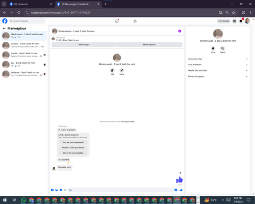Screen dimensions: 255x204
Task: Send quick reply "Sorry, it's not available."
Action: coord(73,153)
